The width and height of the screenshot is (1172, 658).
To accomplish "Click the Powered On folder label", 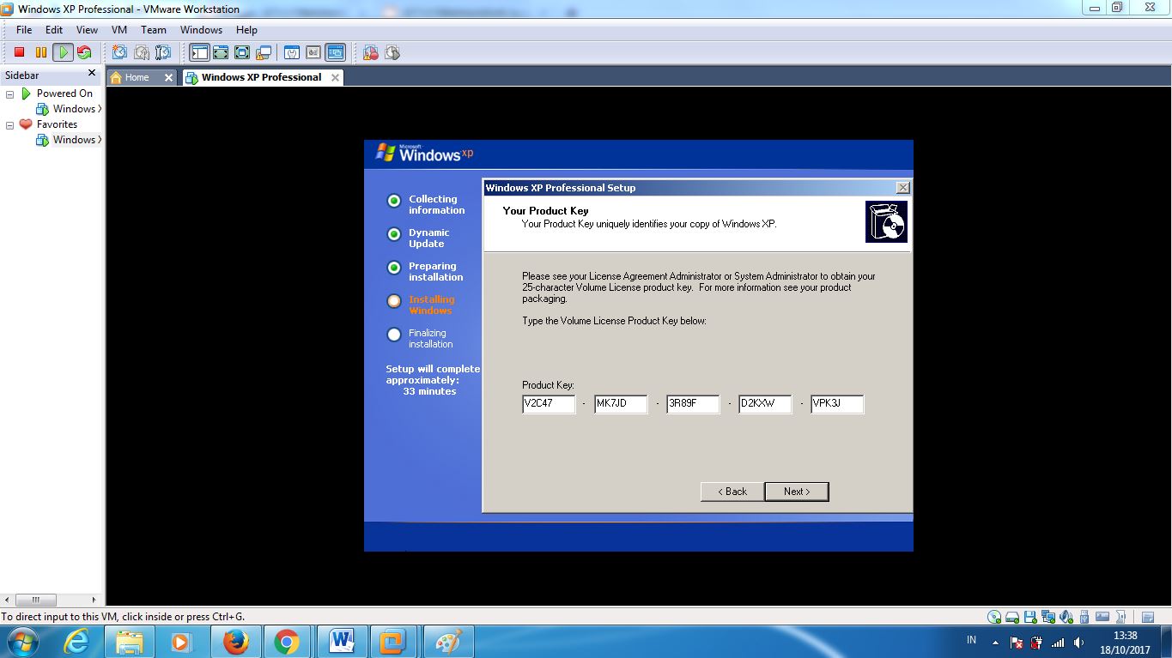I will point(64,94).
